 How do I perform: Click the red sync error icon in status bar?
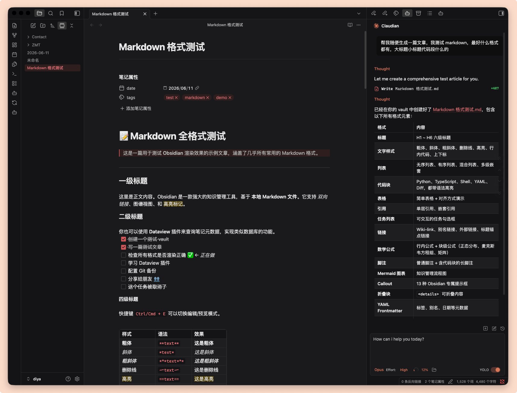(502, 382)
